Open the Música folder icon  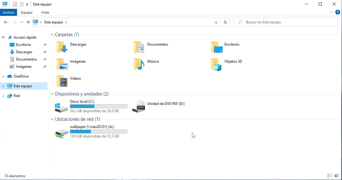click(x=139, y=64)
